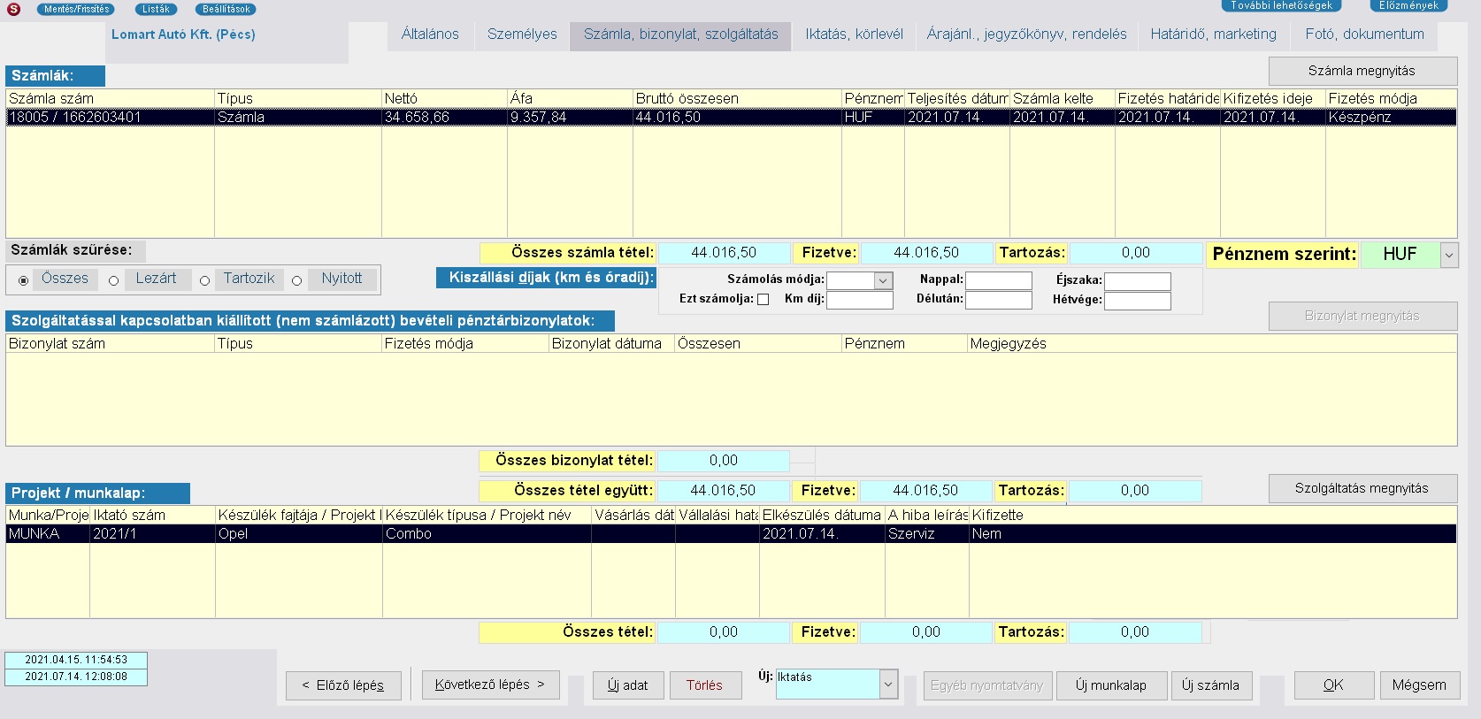Expand the Pénznem szerint HUF dropdown
Viewport: 1481px width, 719px height.
click(1448, 255)
